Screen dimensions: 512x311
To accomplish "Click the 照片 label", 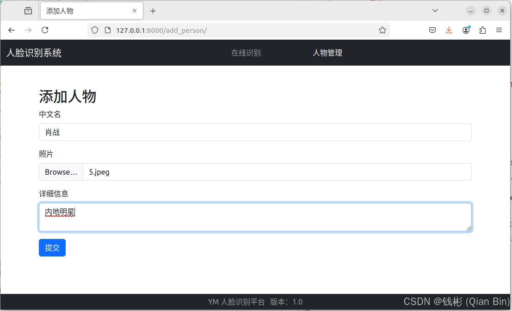I will point(46,154).
